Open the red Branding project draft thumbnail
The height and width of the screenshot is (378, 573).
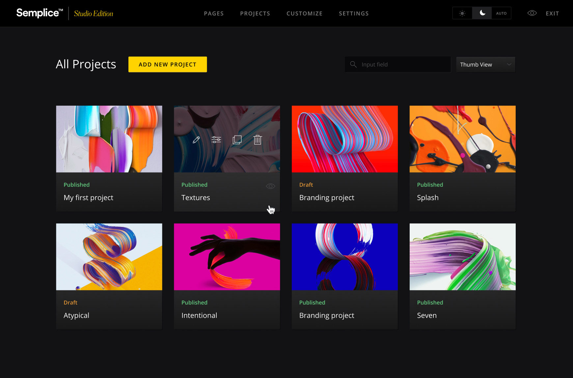345,139
